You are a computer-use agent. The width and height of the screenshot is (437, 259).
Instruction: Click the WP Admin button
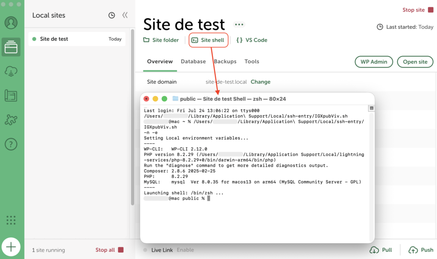click(x=374, y=62)
